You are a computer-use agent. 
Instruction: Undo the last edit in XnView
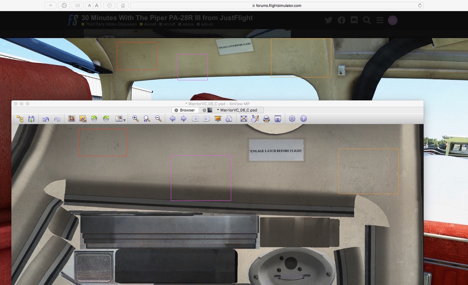point(46,119)
